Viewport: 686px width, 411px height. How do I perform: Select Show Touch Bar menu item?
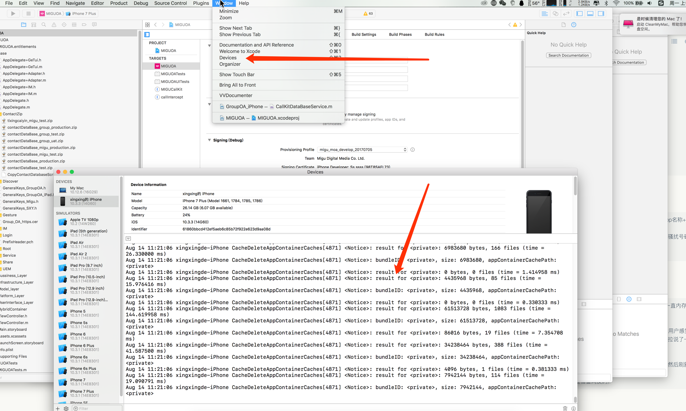[278, 74]
